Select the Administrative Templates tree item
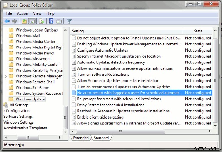This screenshot has width=222, height=152. 25,128
